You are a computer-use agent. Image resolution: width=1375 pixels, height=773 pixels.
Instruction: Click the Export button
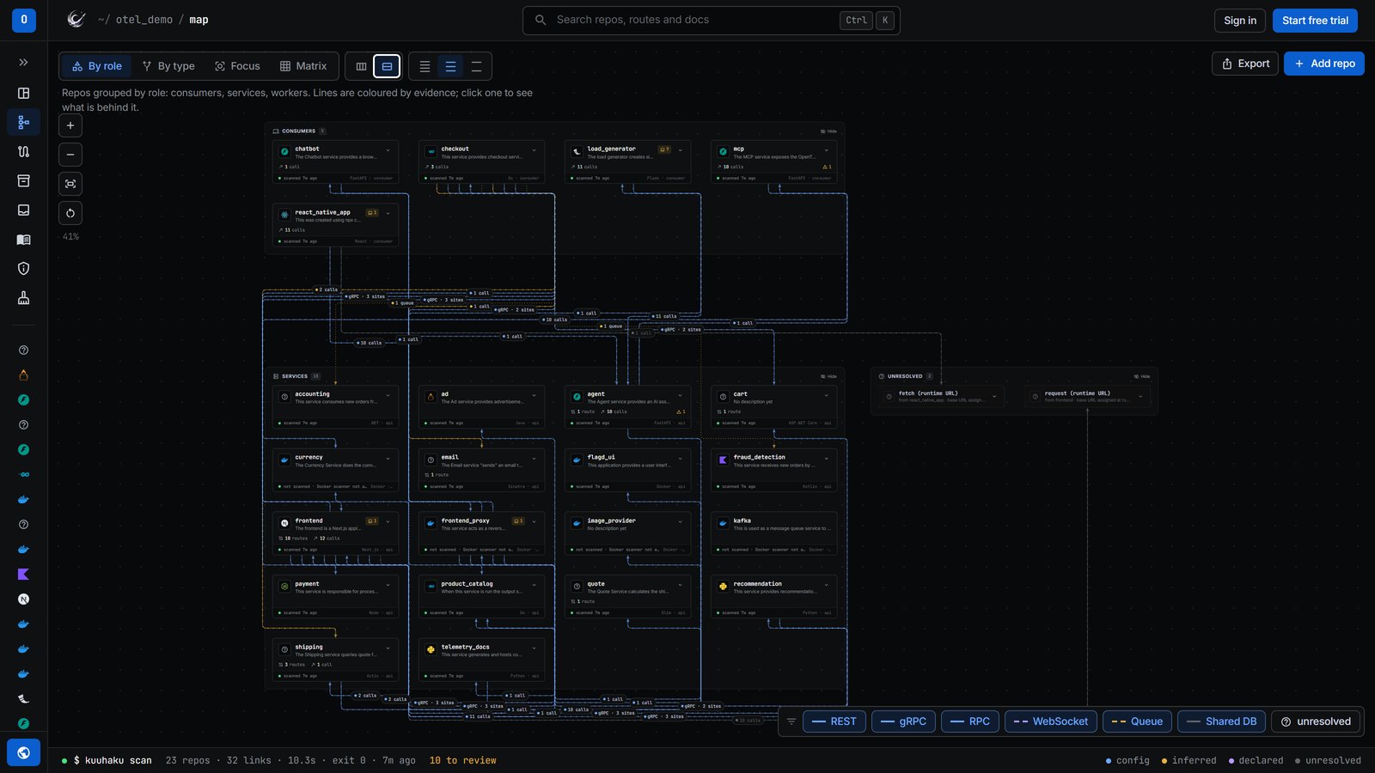(1245, 64)
